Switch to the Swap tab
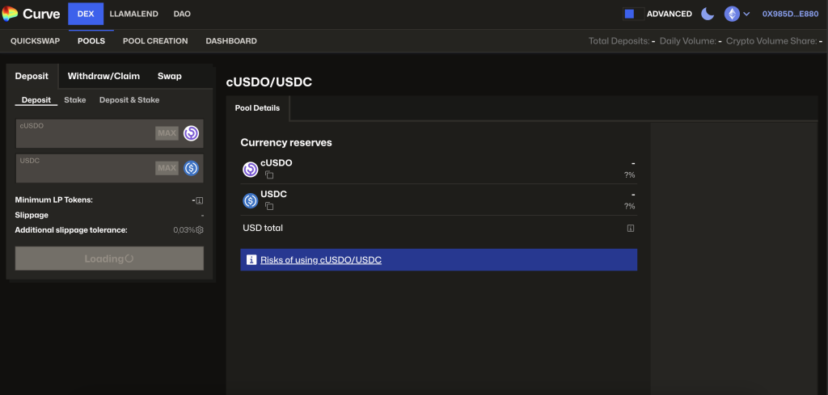 tap(170, 76)
